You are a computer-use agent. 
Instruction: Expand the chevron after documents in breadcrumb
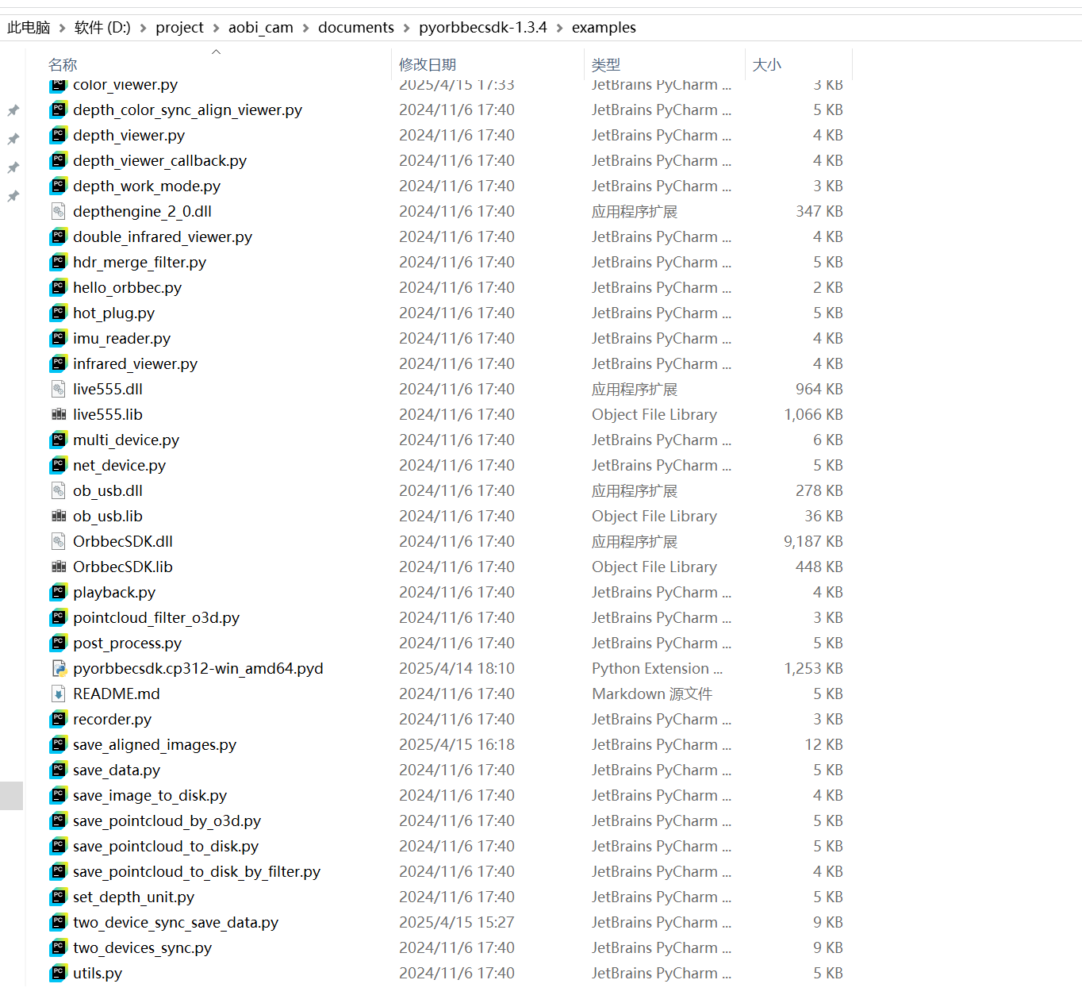pyautogui.click(x=407, y=28)
